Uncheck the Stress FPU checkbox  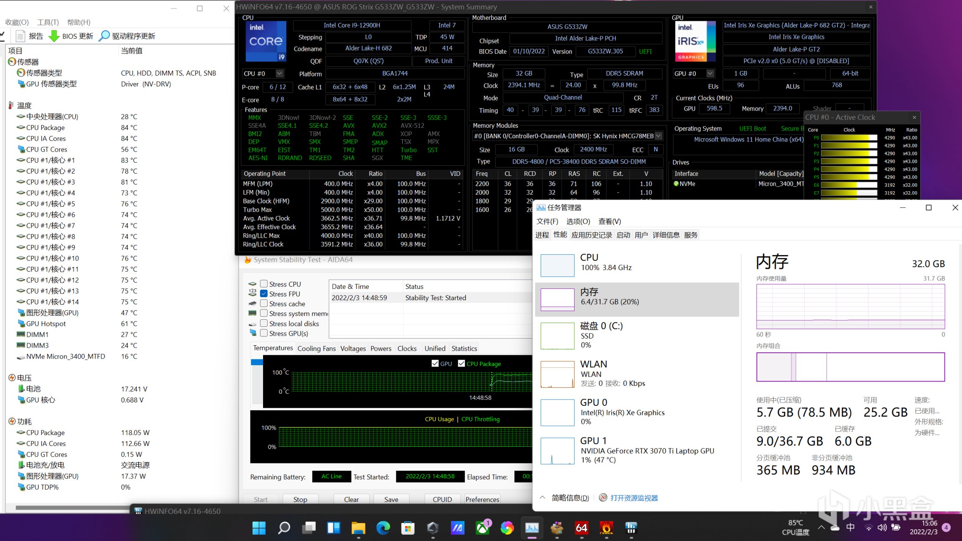tap(264, 294)
